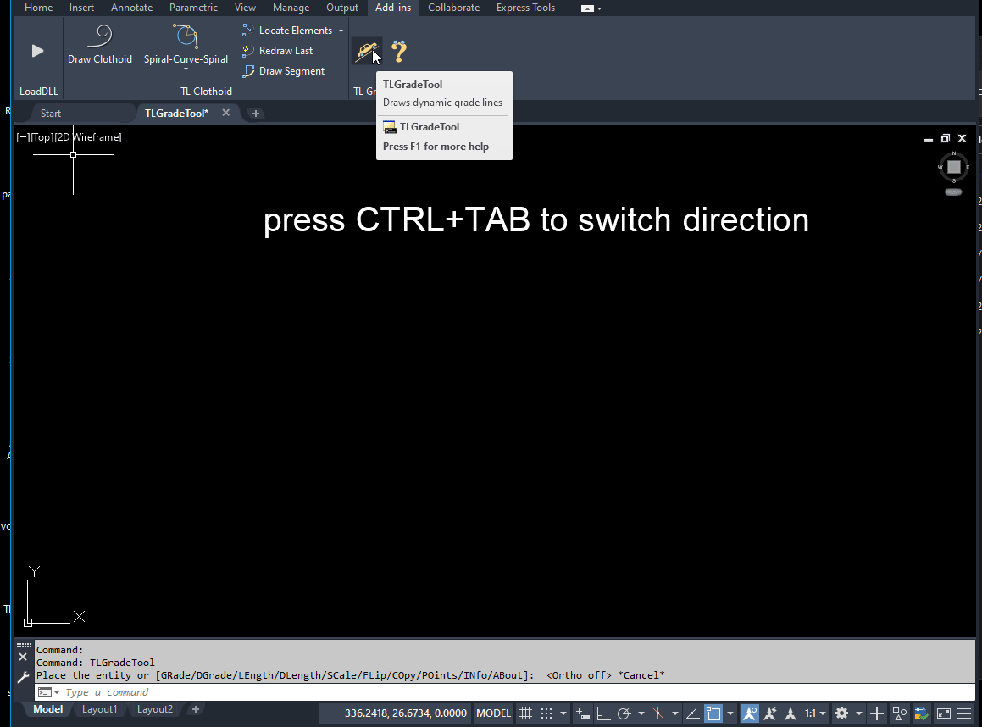Image resolution: width=982 pixels, height=727 pixels.
Task: Click the ViewCube top face
Action: click(x=954, y=167)
